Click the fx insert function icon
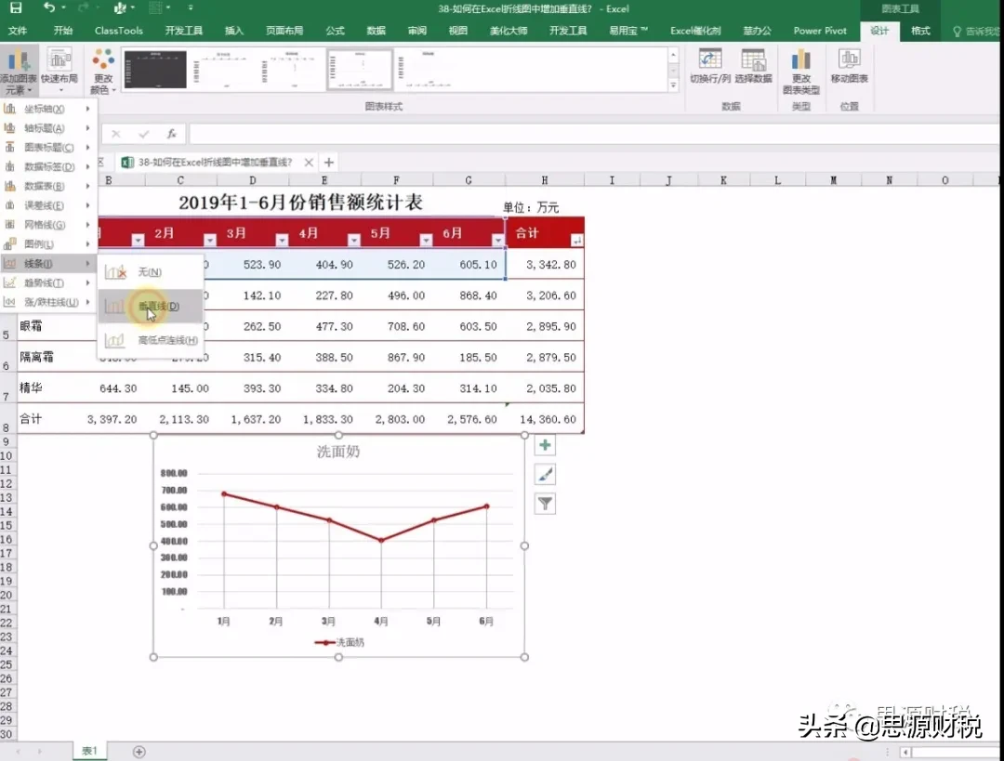Viewport: 1004px width, 761px height. [x=172, y=134]
